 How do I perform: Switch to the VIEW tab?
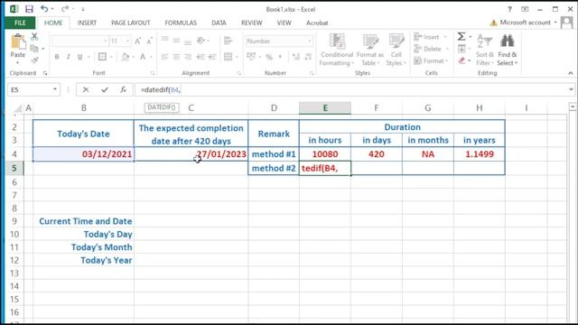[284, 23]
